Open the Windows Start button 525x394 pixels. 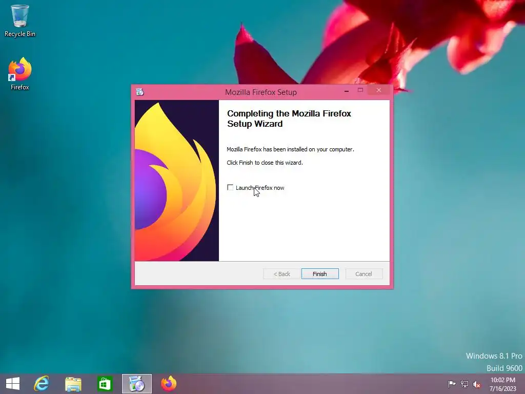[x=13, y=384]
